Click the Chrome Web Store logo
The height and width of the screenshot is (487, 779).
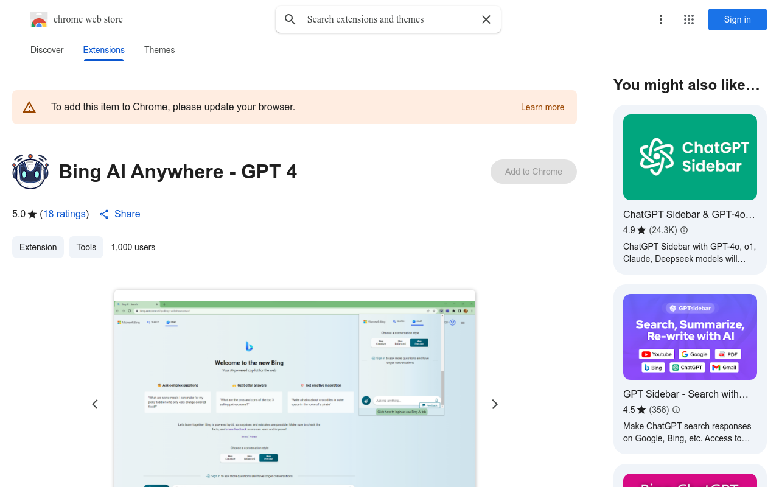coord(39,19)
